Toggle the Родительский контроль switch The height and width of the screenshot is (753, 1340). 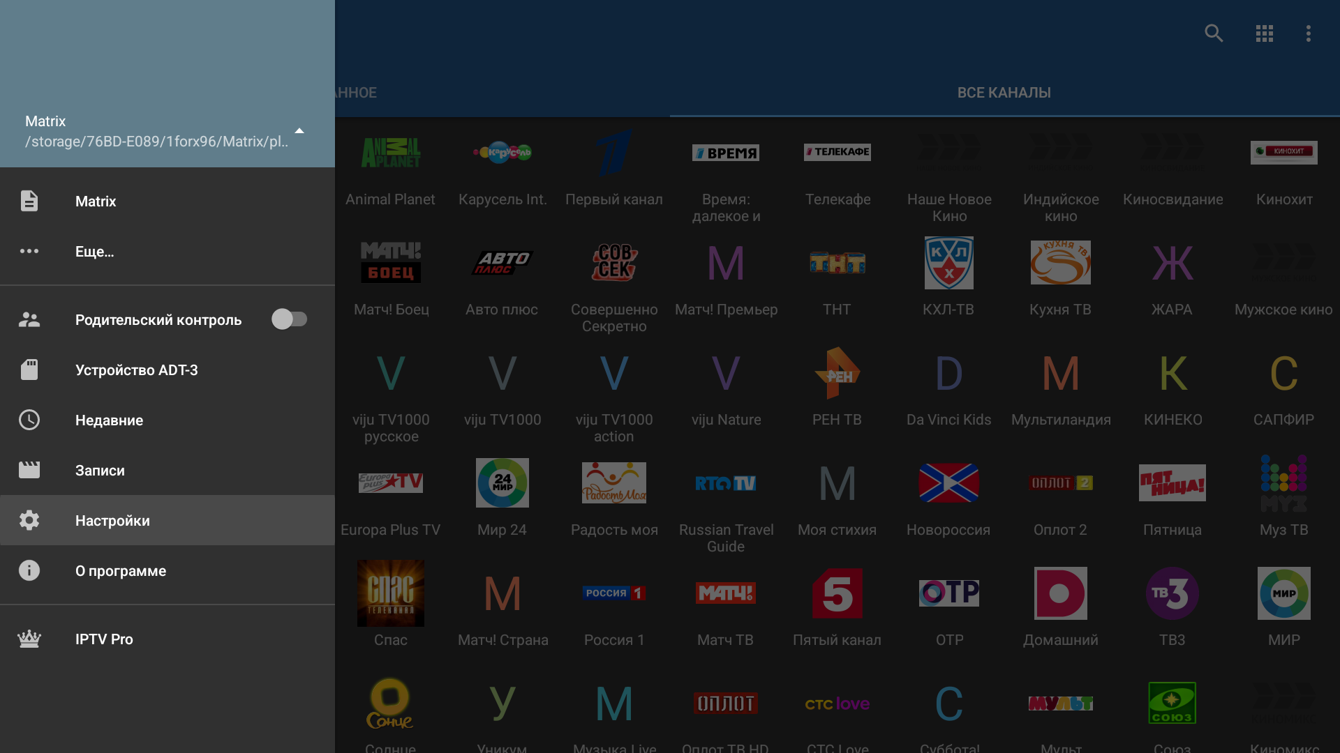289,319
